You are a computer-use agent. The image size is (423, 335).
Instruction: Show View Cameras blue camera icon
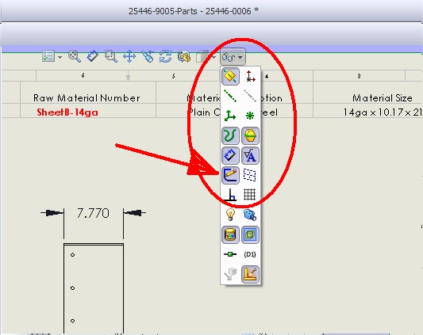point(250,215)
